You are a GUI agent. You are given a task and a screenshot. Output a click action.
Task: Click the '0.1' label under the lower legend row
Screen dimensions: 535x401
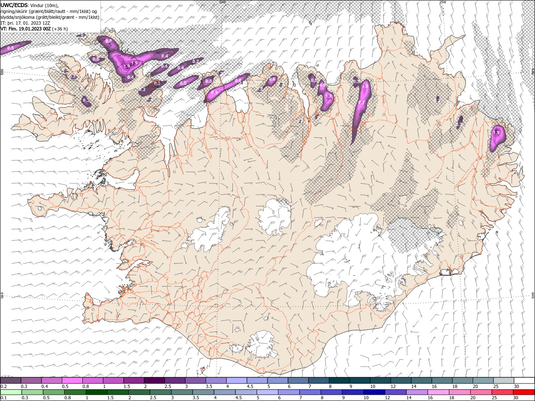point(3,398)
